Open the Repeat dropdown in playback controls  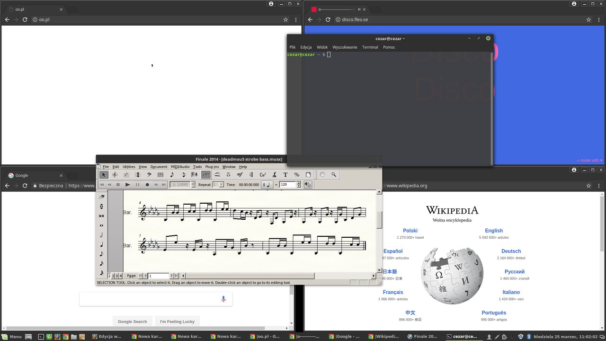pos(221,185)
